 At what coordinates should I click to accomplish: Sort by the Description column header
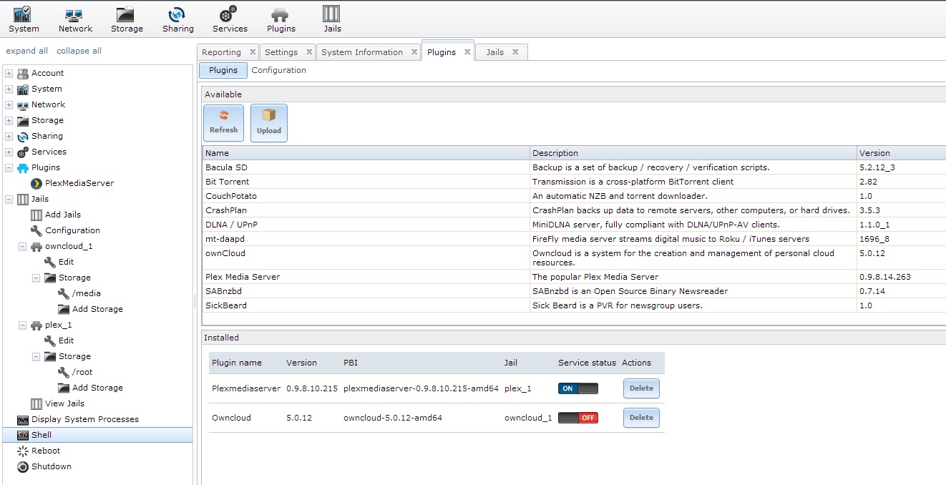(693, 153)
